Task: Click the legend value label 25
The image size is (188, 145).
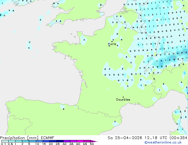Action: point(58,144)
